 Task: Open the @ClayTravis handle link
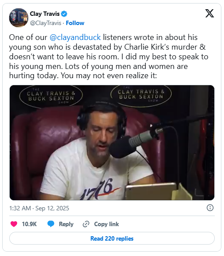click(46, 23)
